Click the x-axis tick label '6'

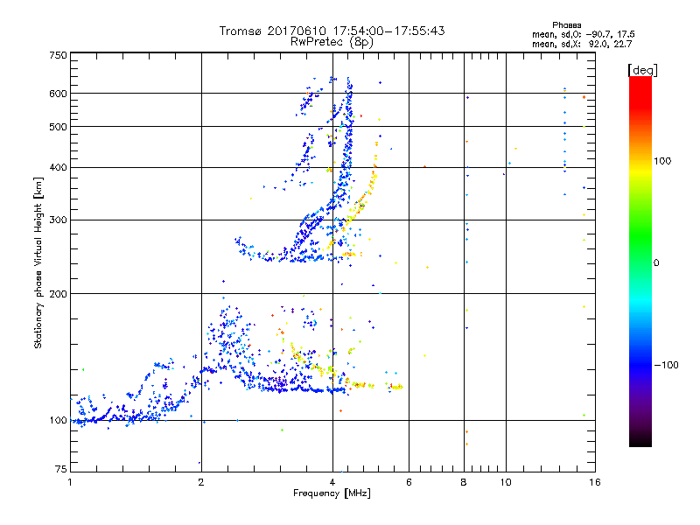coord(409,482)
